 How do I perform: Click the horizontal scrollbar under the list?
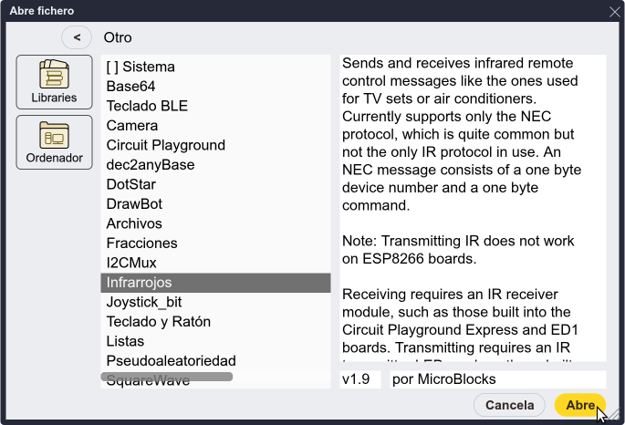(167, 377)
